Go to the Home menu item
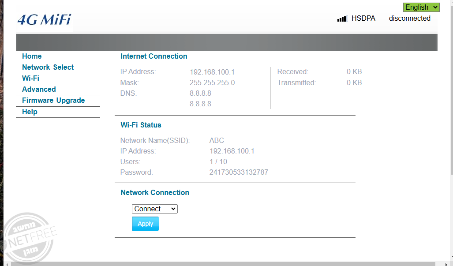The width and height of the screenshot is (453, 266). pyautogui.click(x=32, y=56)
